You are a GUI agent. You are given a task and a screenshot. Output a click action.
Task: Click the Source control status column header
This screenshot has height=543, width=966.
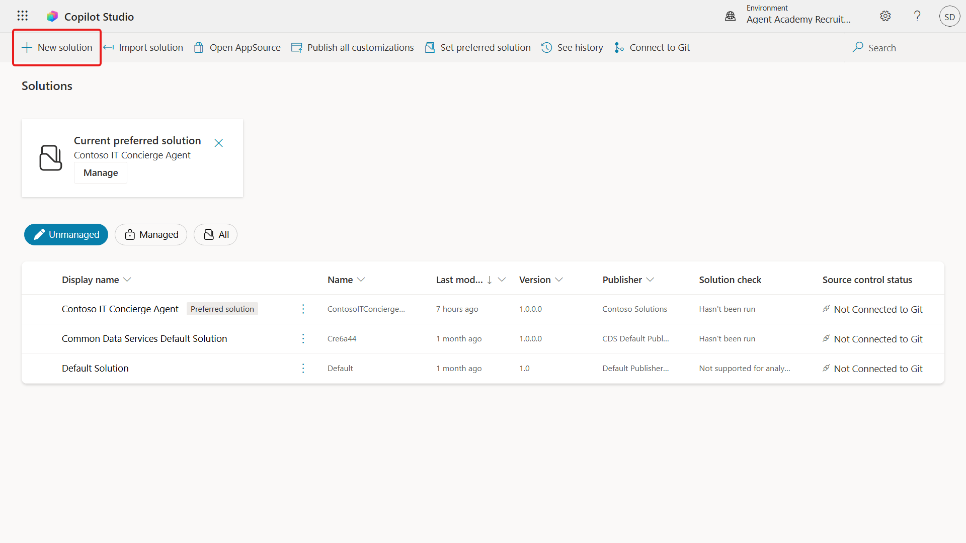coord(867,280)
